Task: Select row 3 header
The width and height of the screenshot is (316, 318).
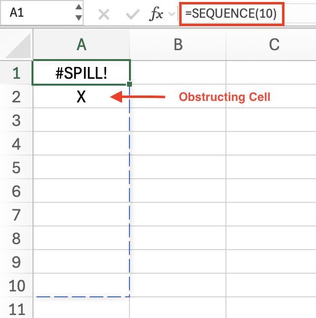Action: point(16,120)
